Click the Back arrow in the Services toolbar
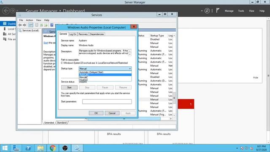Viewport: 270px width, 152px height. coord(20,25)
